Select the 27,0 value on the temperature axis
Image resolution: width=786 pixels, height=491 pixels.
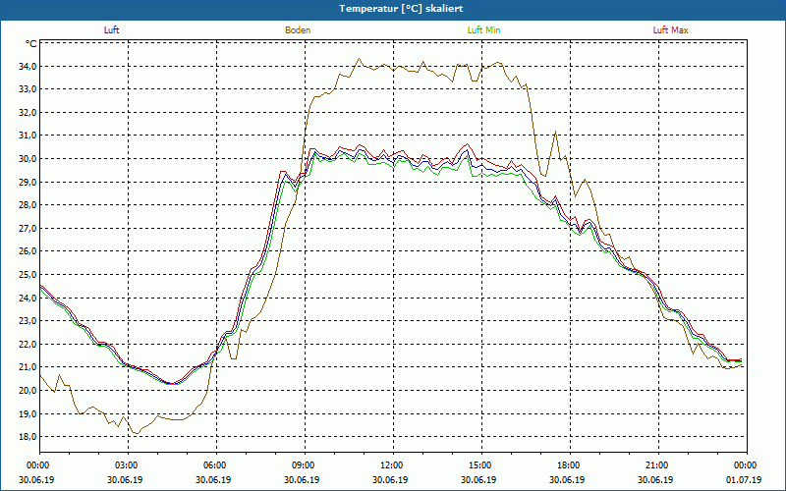click(28, 229)
